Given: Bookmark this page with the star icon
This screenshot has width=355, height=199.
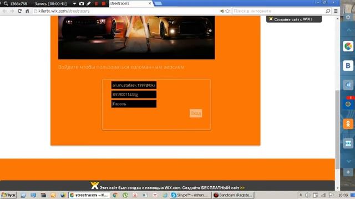Looking at the screenshot, I should (x=227, y=11).
